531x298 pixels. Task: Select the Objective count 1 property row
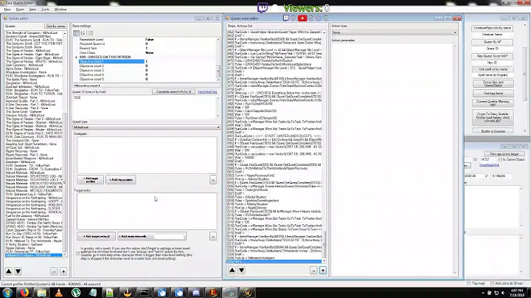111,62
